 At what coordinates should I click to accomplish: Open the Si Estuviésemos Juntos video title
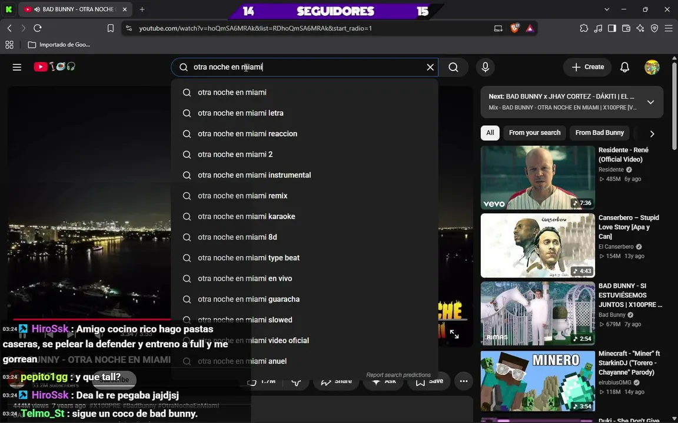(630, 296)
